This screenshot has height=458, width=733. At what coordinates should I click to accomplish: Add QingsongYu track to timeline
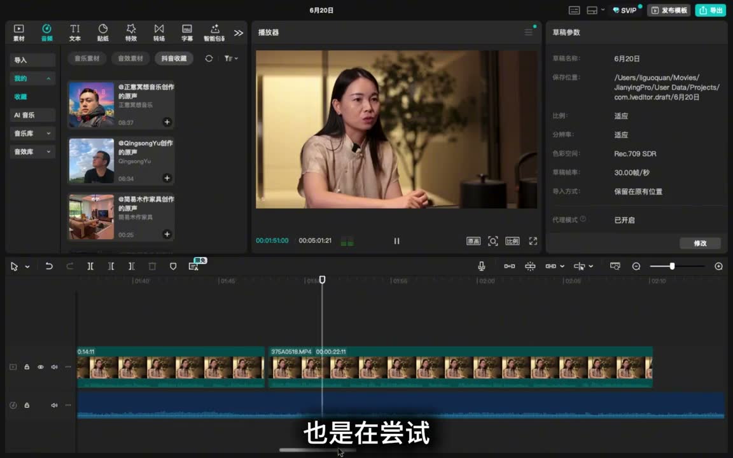(x=167, y=178)
